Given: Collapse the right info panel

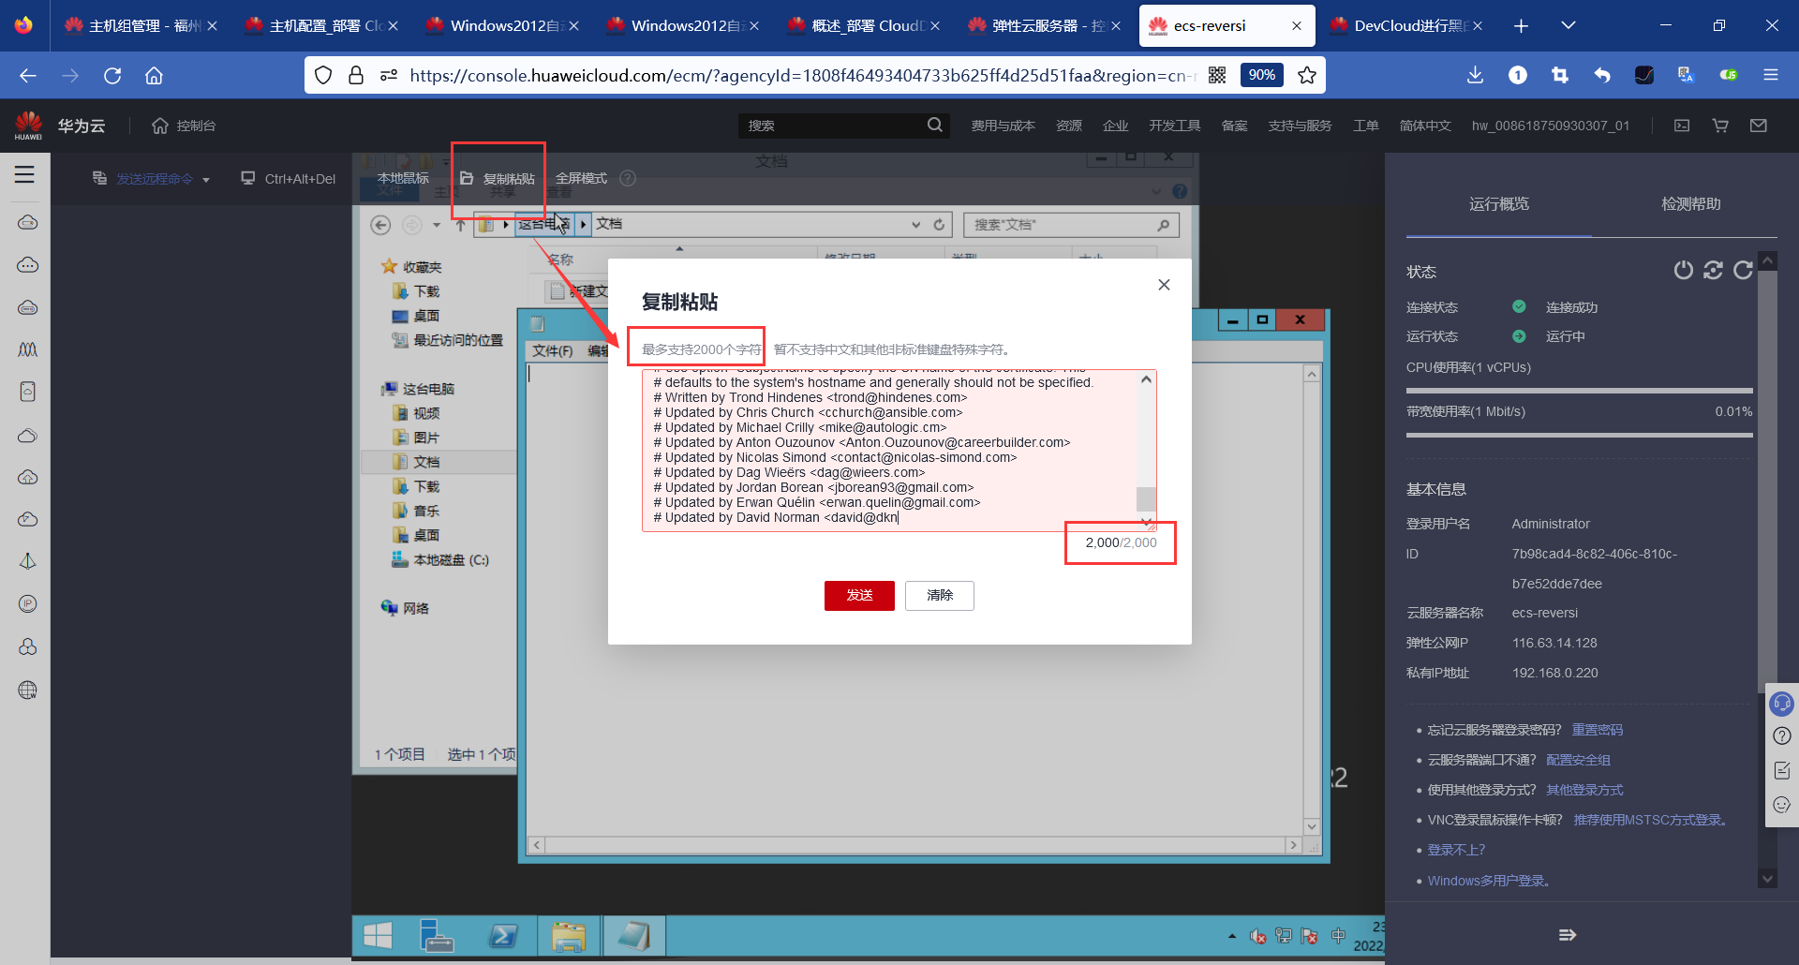Looking at the screenshot, I should [x=1568, y=934].
